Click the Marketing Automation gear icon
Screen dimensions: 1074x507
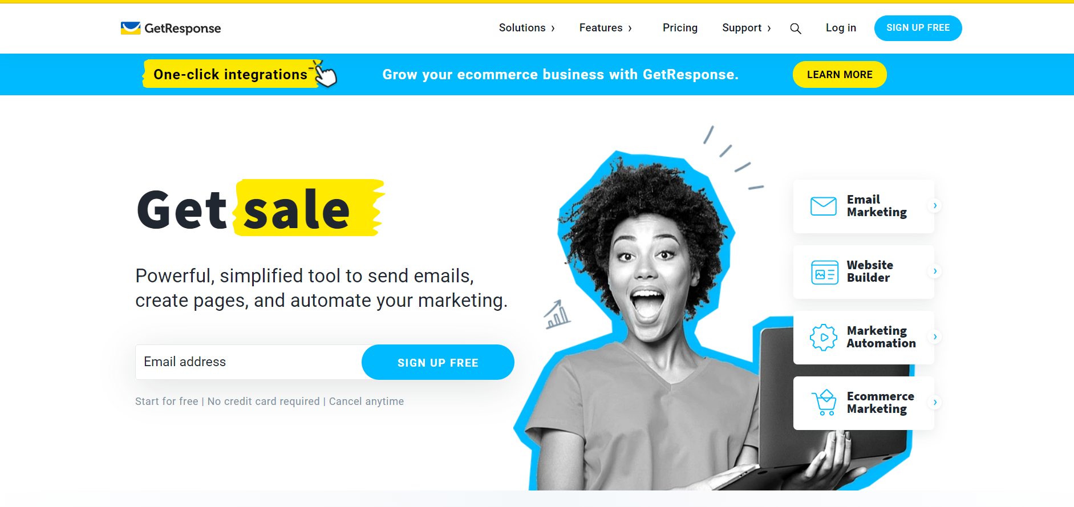824,338
